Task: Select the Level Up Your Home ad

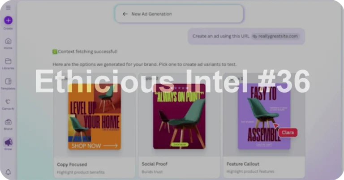Action: pyautogui.click(x=95, y=116)
